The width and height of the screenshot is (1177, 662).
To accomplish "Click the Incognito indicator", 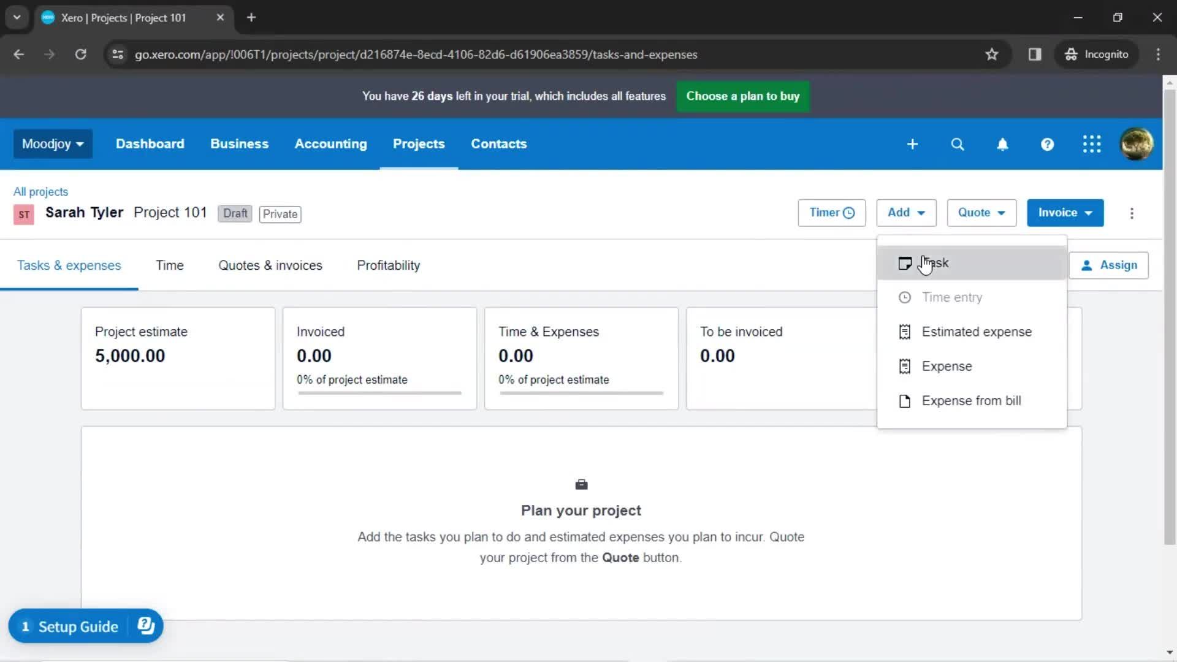I will [1097, 55].
